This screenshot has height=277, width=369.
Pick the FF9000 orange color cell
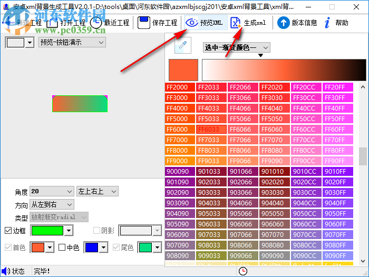pyautogui.click(x=180, y=161)
